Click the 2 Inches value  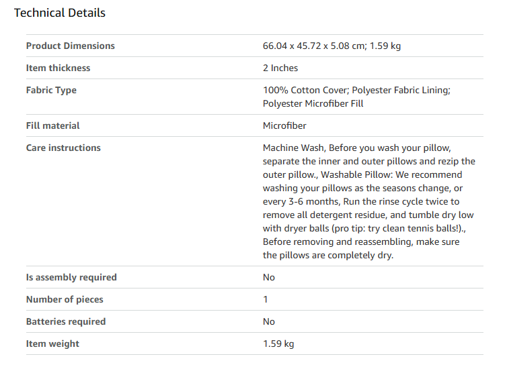(x=280, y=68)
